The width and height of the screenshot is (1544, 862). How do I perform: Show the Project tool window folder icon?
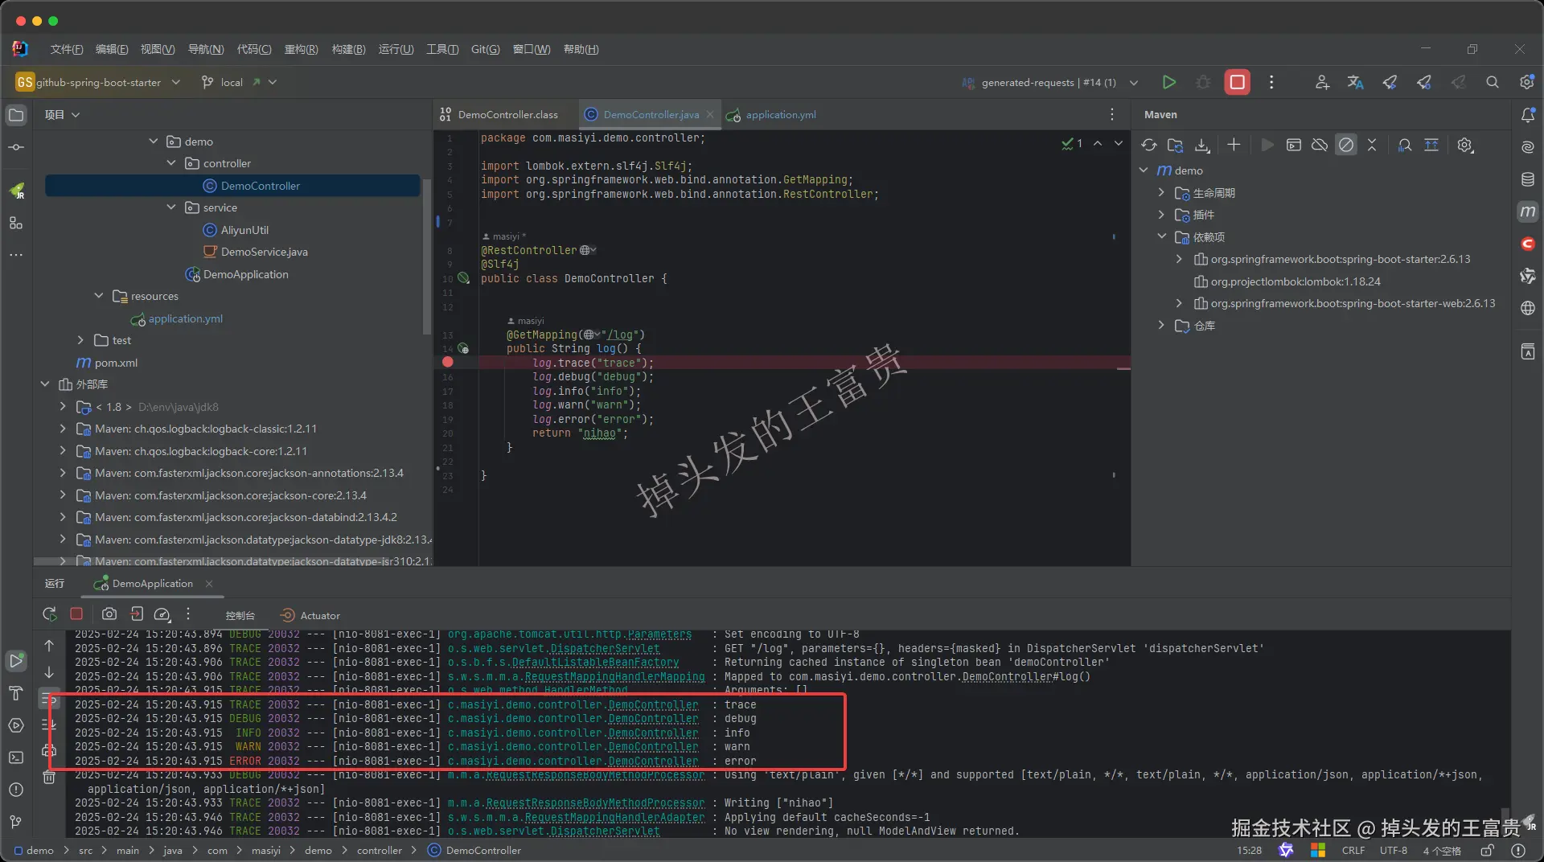click(x=16, y=115)
